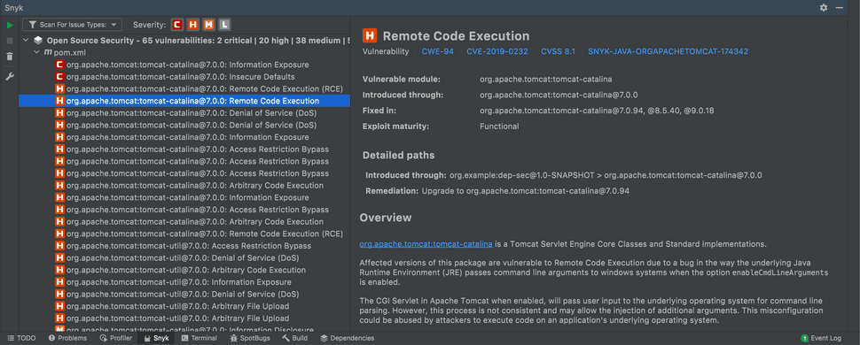Click the Introduced through dependency path text
The image size is (860, 345).
click(606, 176)
